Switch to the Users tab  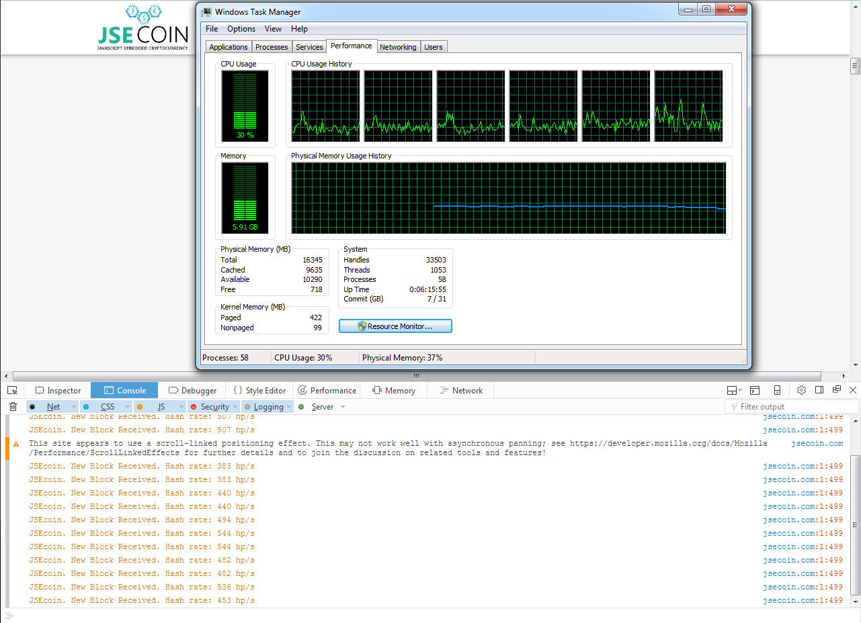[x=434, y=47]
